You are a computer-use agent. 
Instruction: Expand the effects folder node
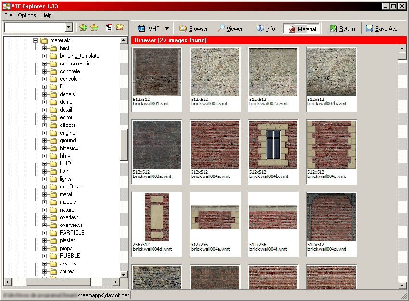click(x=44, y=125)
